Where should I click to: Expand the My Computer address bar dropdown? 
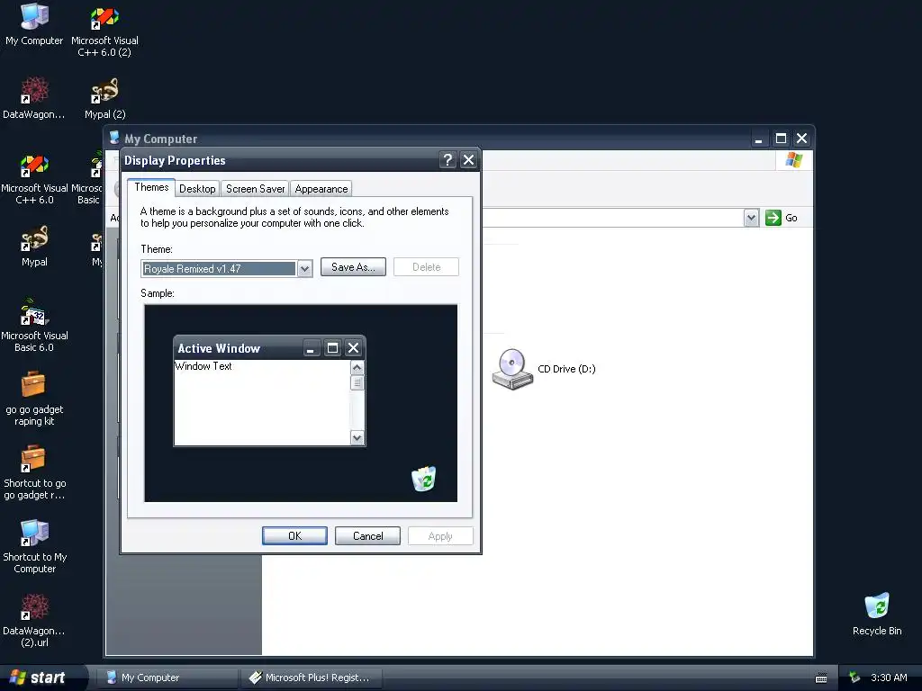751,218
